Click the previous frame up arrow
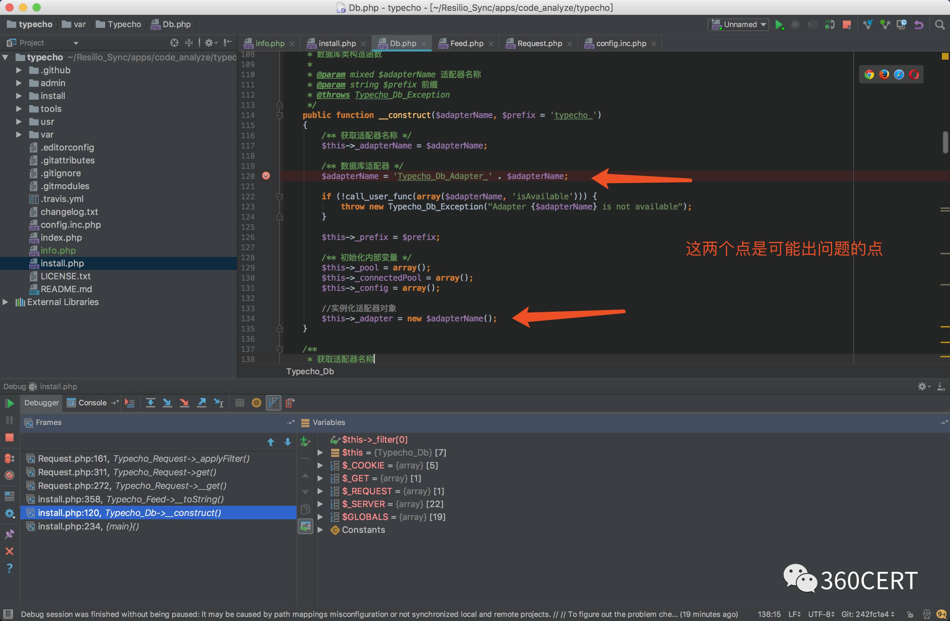This screenshot has height=621, width=950. point(271,442)
